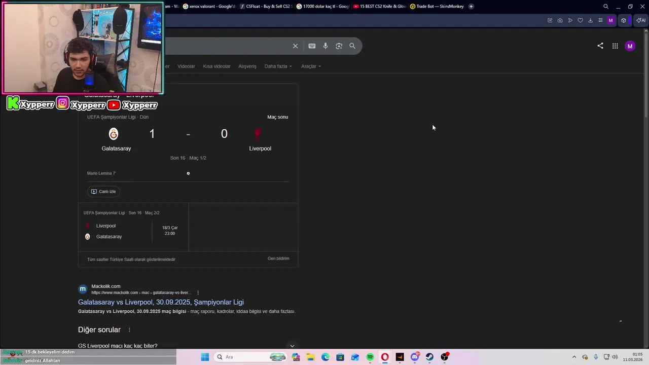The height and width of the screenshot is (365, 649).
Task: Open Discord from the taskbar
Action: pos(415,357)
